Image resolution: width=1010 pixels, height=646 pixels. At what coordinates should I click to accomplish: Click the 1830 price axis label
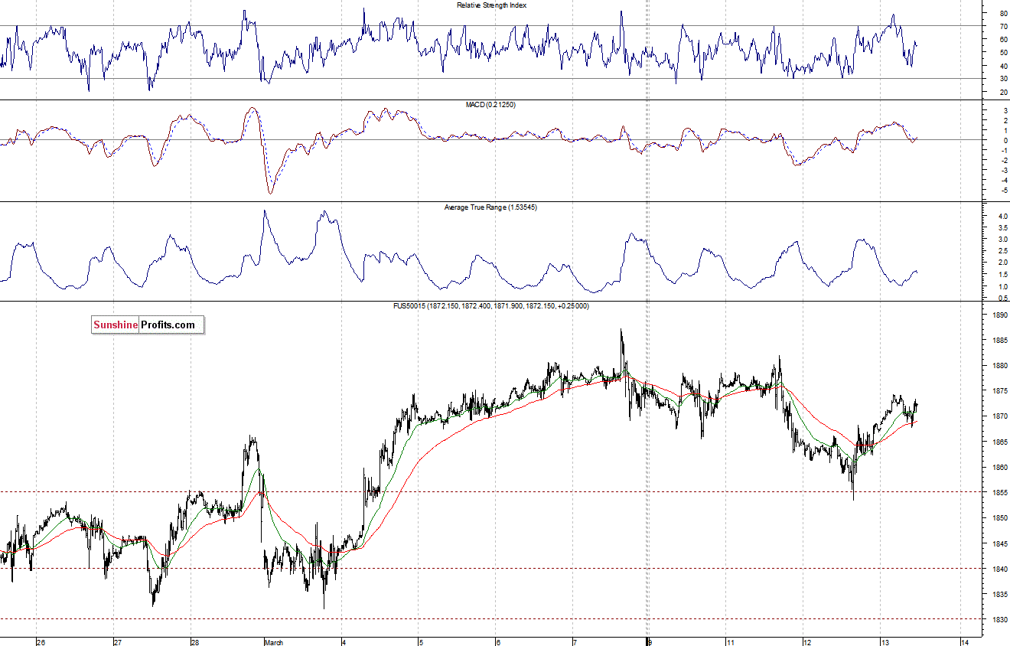pyautogui.click(x=999, y=620)
